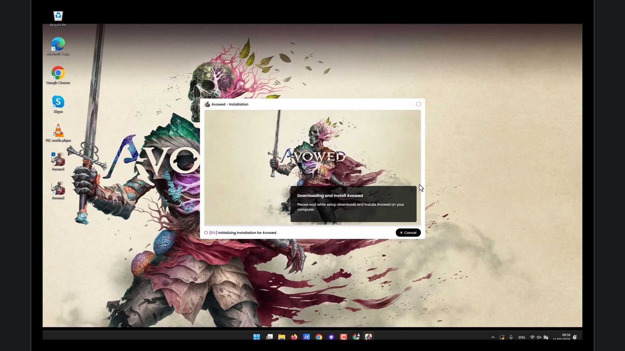
Task: Click the installation progress bar under banner
Action: pyautogui.click(x=312, y=225)
